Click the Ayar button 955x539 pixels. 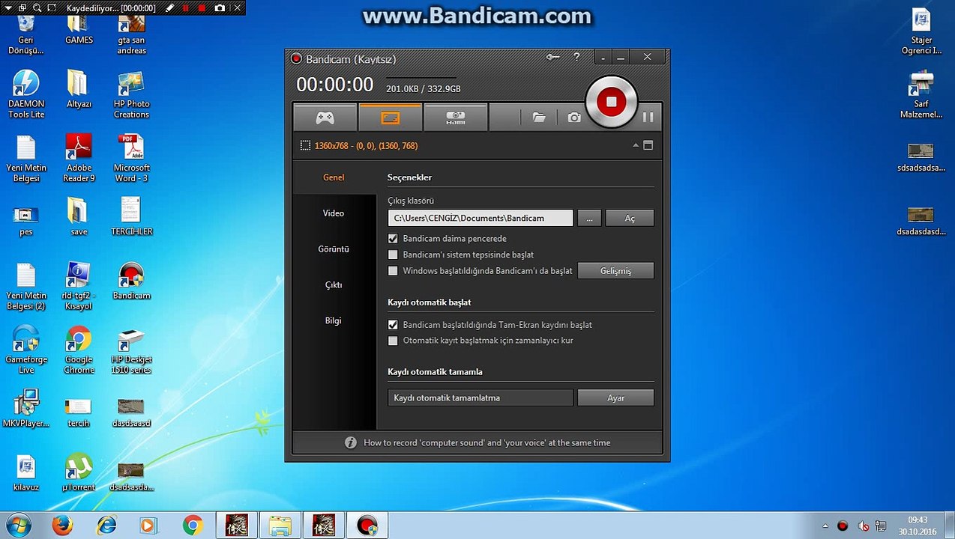click(615, 398)
